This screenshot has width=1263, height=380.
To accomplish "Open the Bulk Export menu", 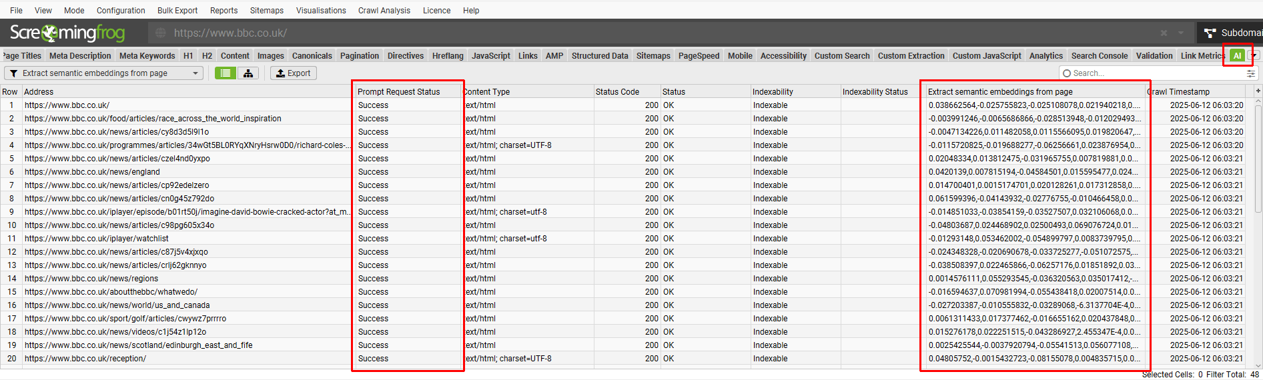I will 177,11.
